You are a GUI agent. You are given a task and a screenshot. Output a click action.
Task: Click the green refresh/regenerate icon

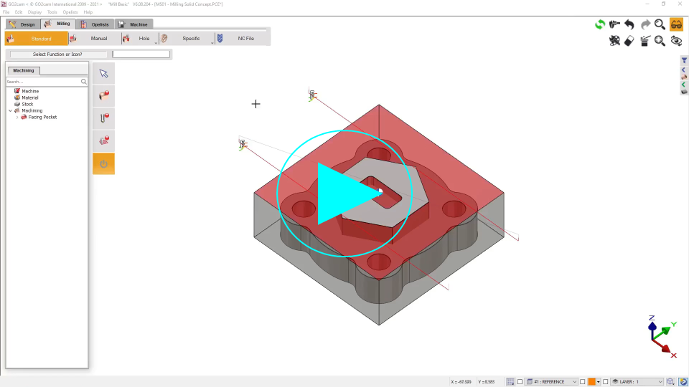pos(600,24)
